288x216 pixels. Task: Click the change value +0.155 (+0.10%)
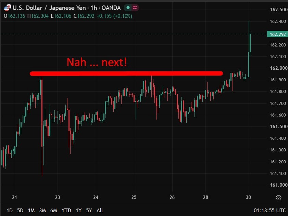pos(114,16)
